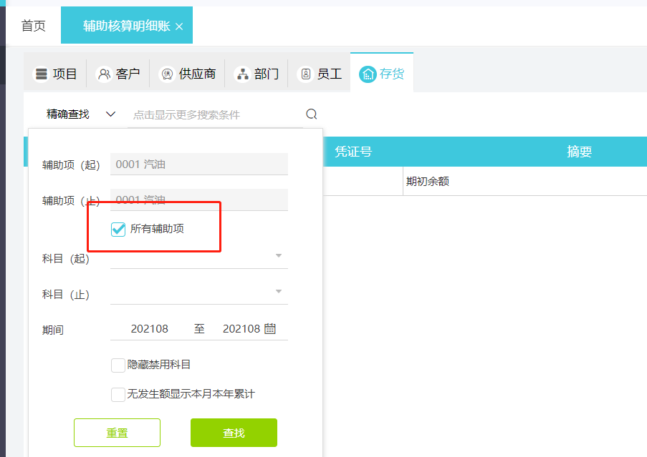Image resolution: width=647 pixels, height=457 pixels.
Task: Click the 点击显示更多搜索条件 search field
Action: pos(215,115)
